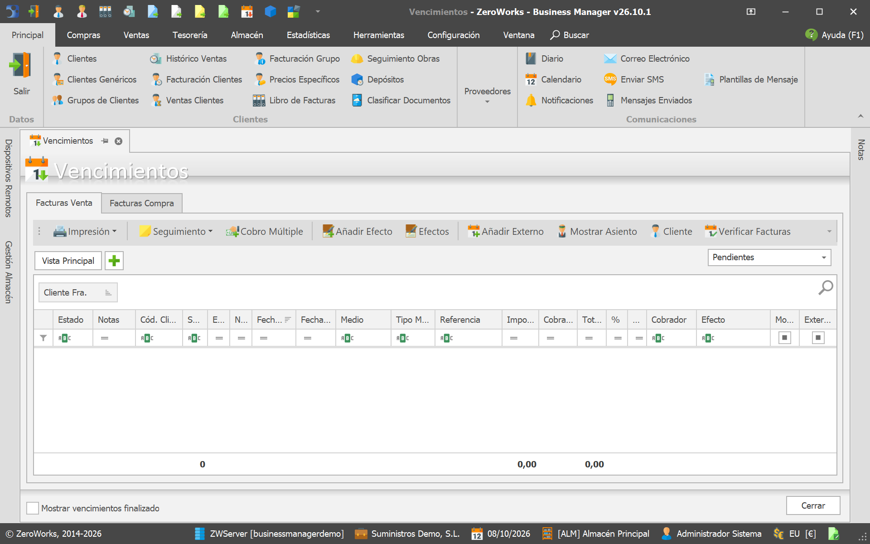This screenshot has width=870, height=544.
Task: Click the Cliente Fra. grouping chip
Action: point(78,292)
